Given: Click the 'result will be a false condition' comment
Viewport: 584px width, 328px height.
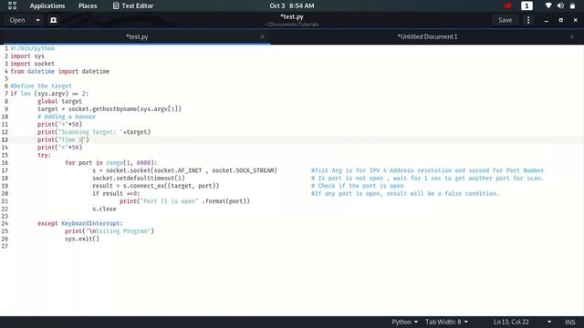Looking at the screenshot, I should click(405, 194).
